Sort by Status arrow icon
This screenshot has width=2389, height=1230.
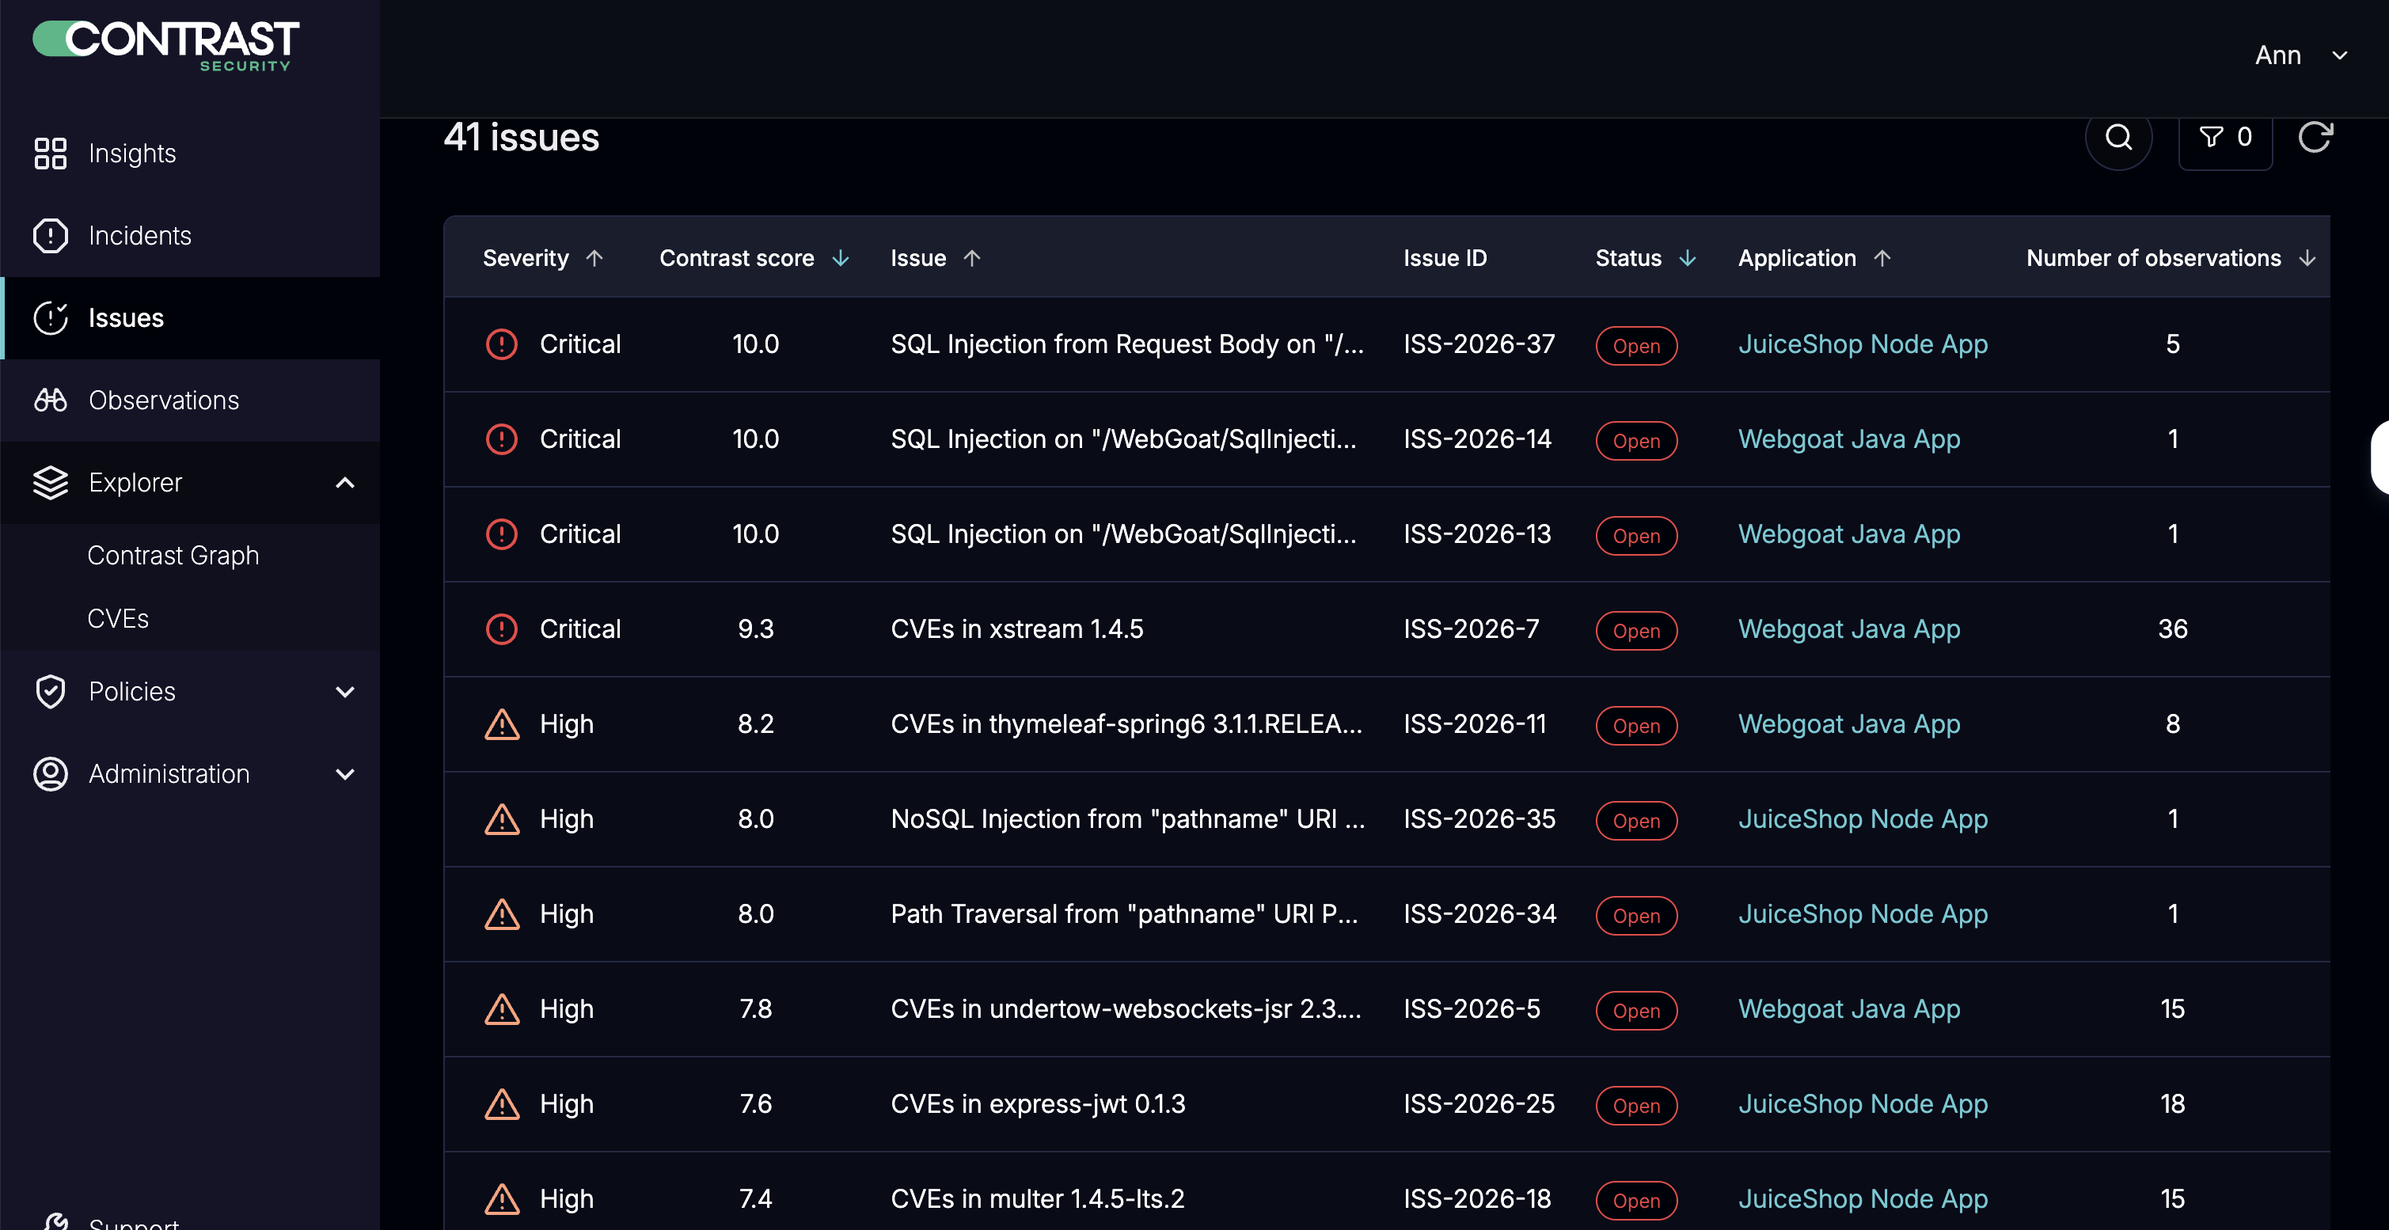click(x=1688, y=258)
